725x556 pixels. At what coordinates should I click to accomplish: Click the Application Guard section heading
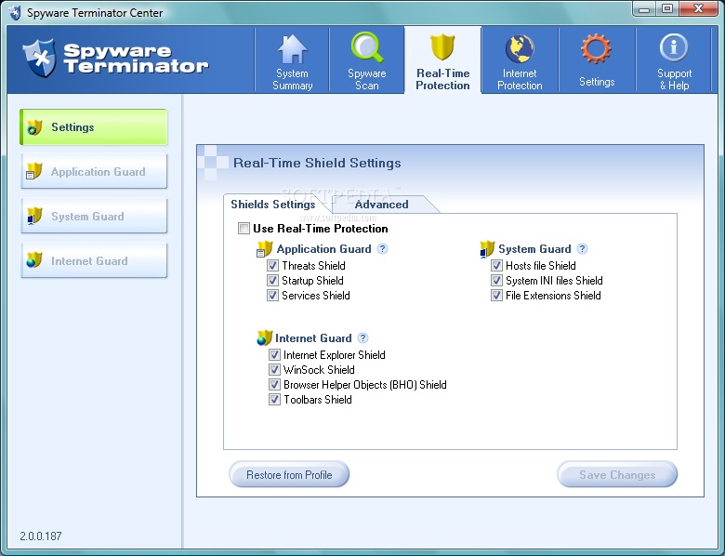323,249
